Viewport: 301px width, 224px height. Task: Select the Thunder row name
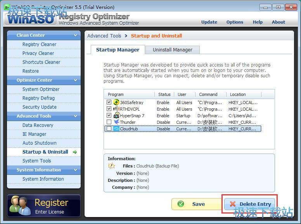[128, 122]
